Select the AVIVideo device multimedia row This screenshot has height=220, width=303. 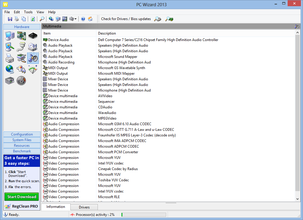pos(168,96)
